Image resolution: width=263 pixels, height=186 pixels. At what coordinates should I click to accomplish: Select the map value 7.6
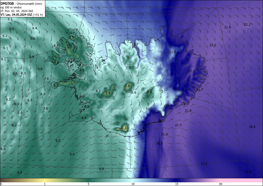[x=46, y=79]
